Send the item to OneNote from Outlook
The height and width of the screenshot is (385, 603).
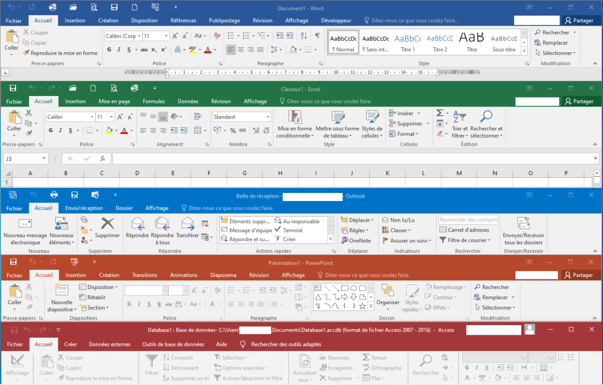[x=356, y=240]
